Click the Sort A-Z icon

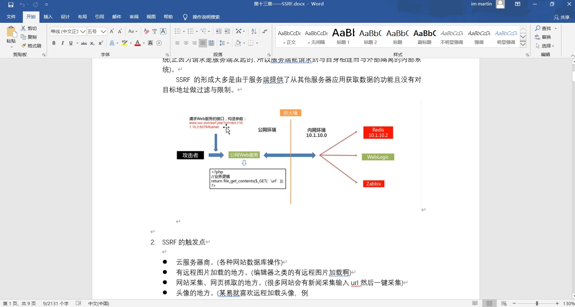point(254,31)
